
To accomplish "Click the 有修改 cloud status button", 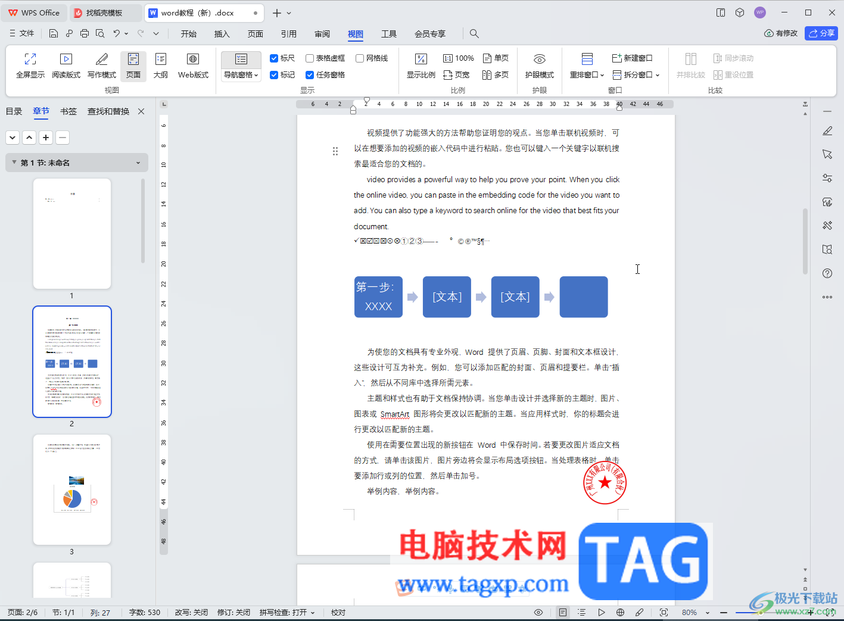I will click(x=781, y=33).
